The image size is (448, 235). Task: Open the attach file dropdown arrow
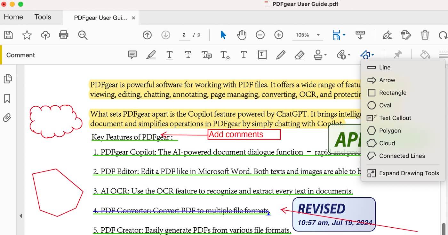coord(348,55)
